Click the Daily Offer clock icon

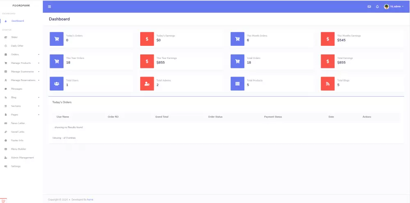pos(5,46)
